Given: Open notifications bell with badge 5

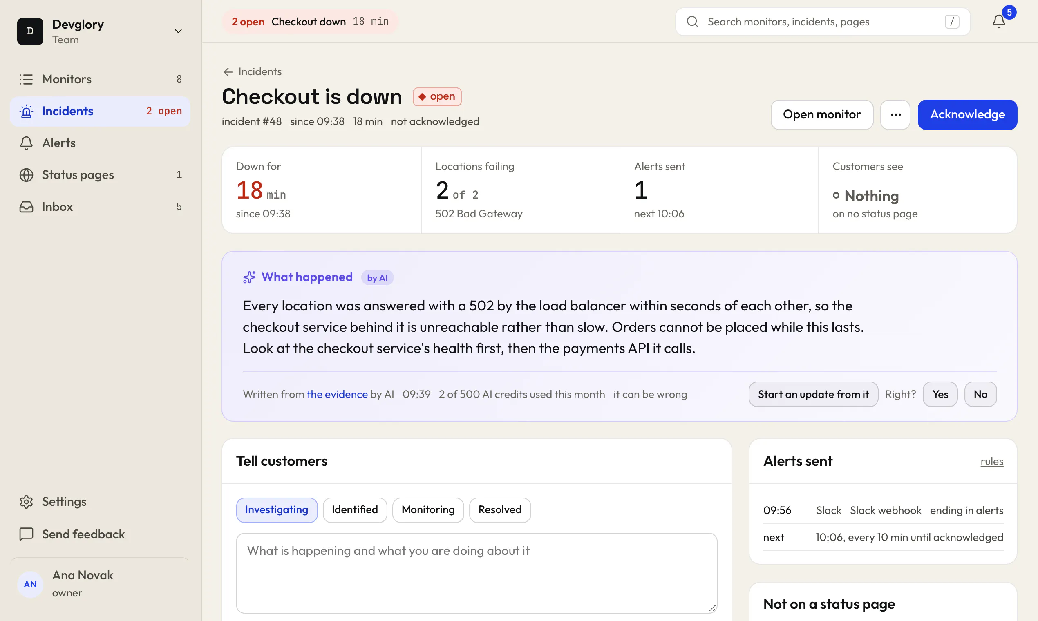Looking at the screenshot, I should [999, 21].
